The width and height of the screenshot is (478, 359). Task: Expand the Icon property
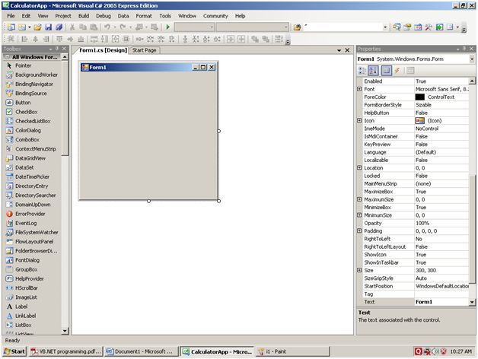(359, 120)
